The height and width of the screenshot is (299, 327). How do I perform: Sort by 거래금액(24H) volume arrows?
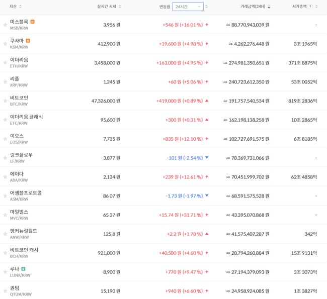(x=269, y=7)
